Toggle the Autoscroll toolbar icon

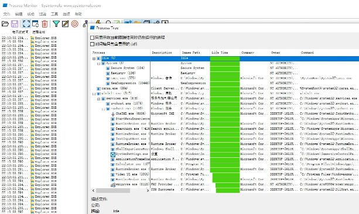click(x=36, y=24)
